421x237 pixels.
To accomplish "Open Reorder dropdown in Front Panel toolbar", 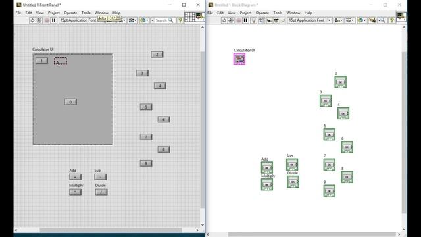I will tap(144, 20).
